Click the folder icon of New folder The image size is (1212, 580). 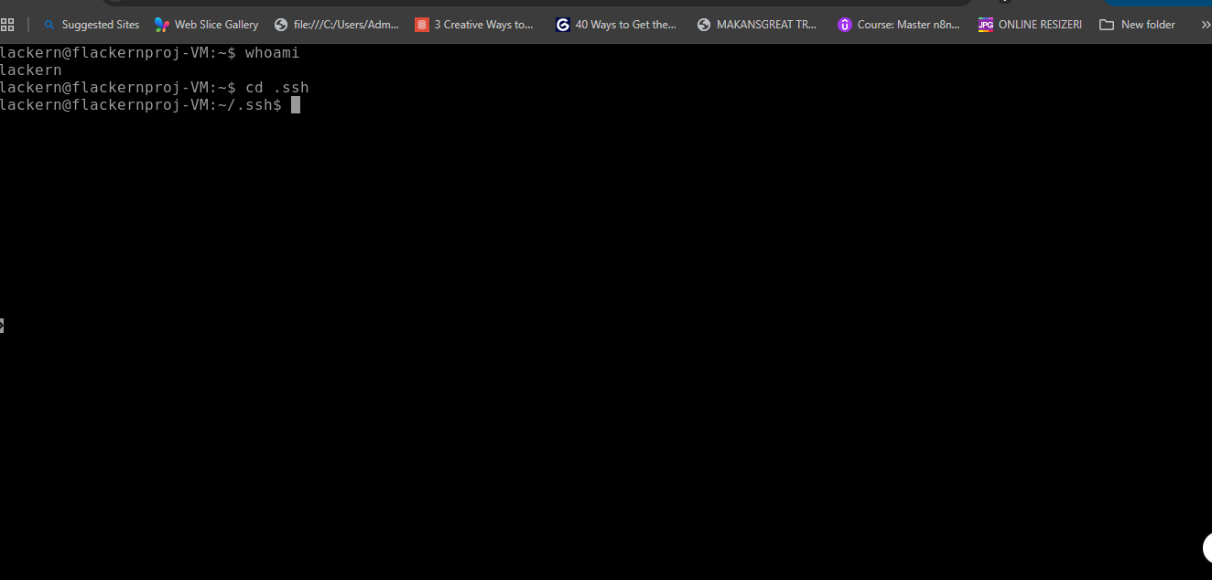(x=1107, y=25)
